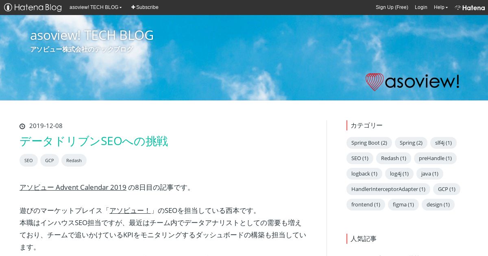Click the asoview! heart logo image
Image resolution: width=488 pixels, height=256 pixels.
[412, 82]
